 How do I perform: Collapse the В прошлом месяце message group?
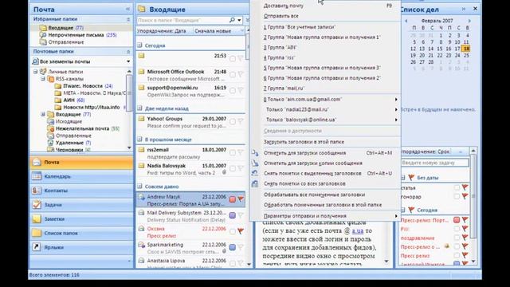[140, 140]
